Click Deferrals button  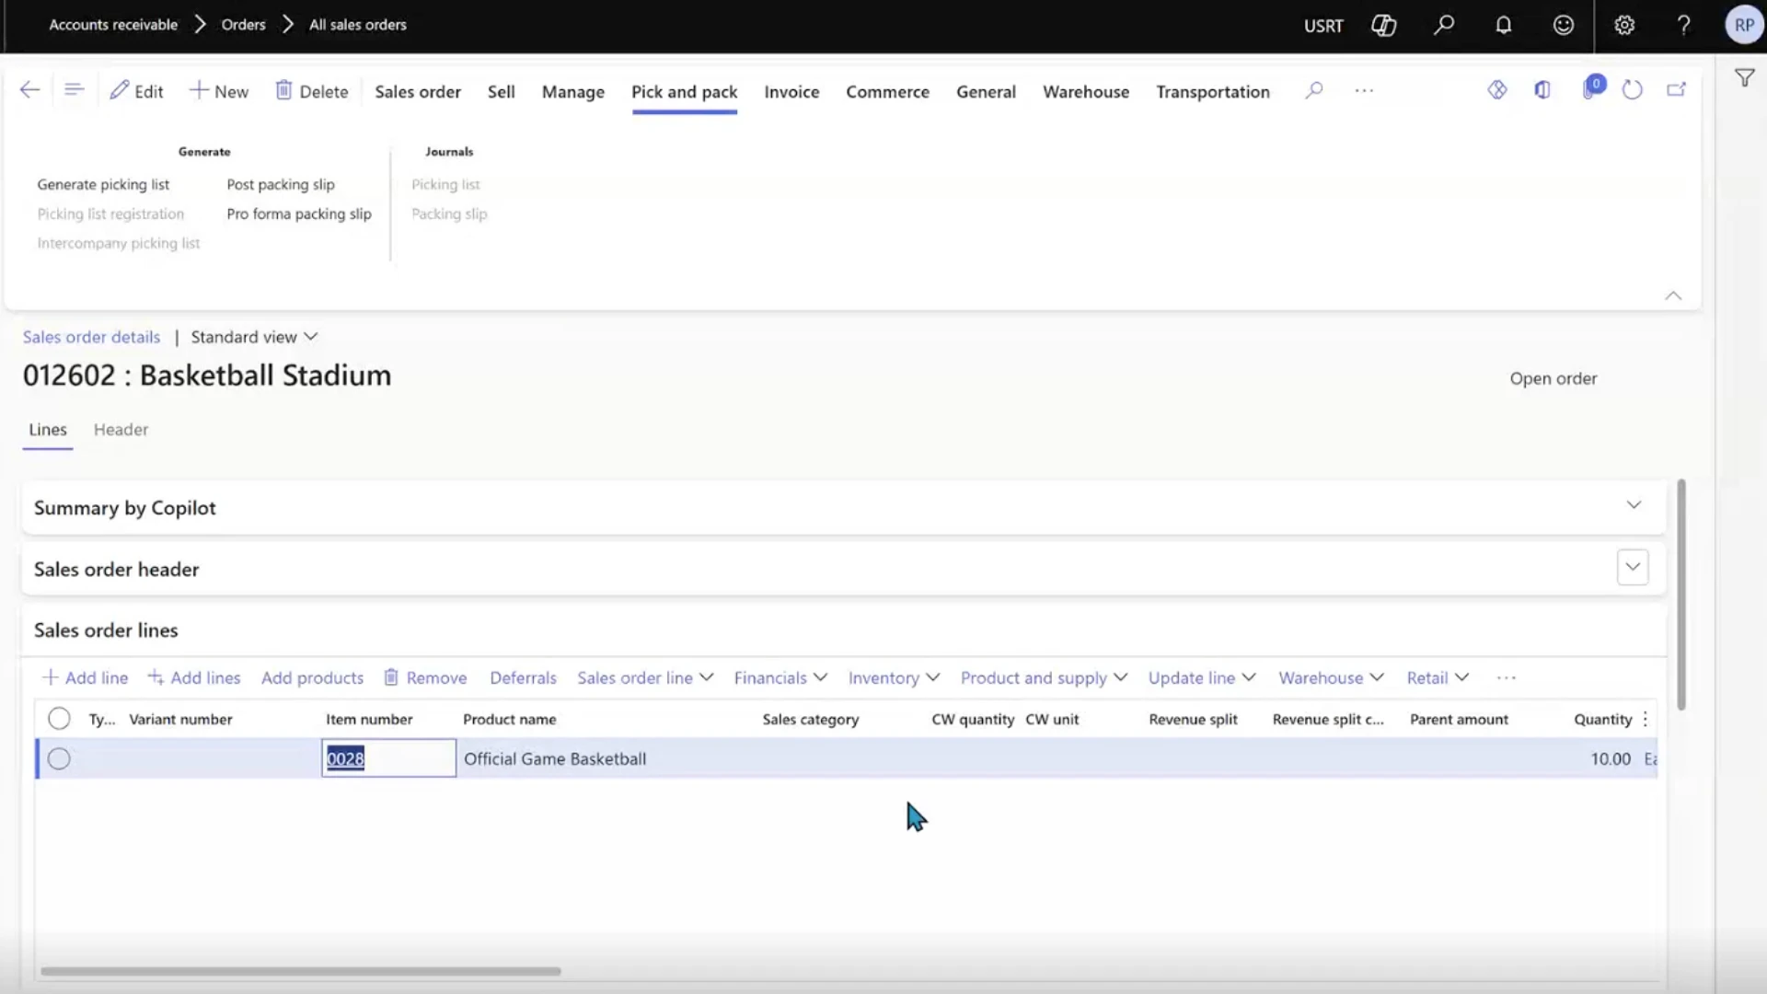(x=523, y=677)
